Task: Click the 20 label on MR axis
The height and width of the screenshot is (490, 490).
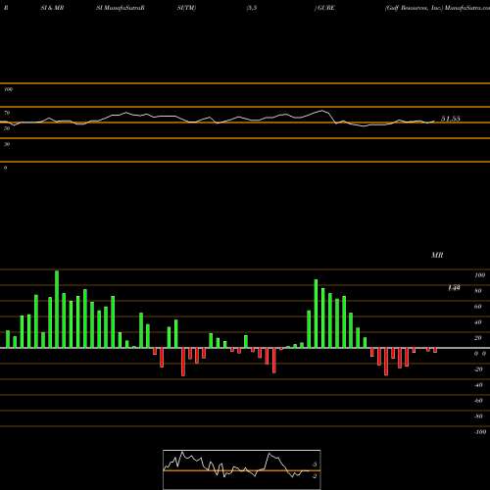Action: point(478,338)
